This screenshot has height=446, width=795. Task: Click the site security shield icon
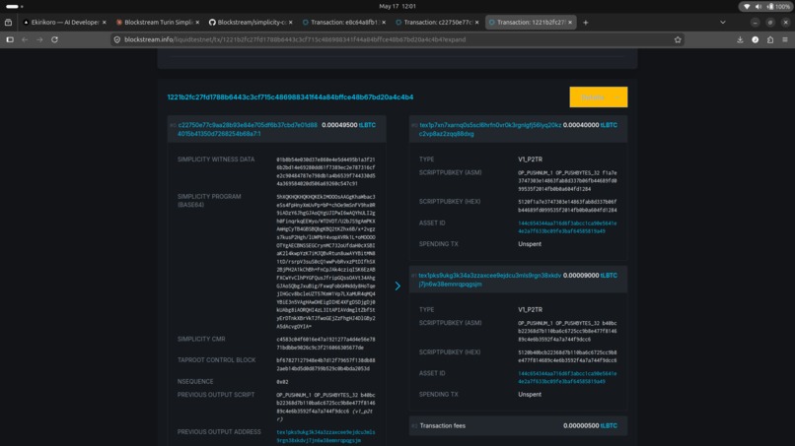point(117,39)
